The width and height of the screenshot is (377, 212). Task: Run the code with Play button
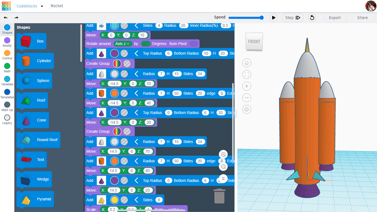pyautogui.click(x=274, y=17)
